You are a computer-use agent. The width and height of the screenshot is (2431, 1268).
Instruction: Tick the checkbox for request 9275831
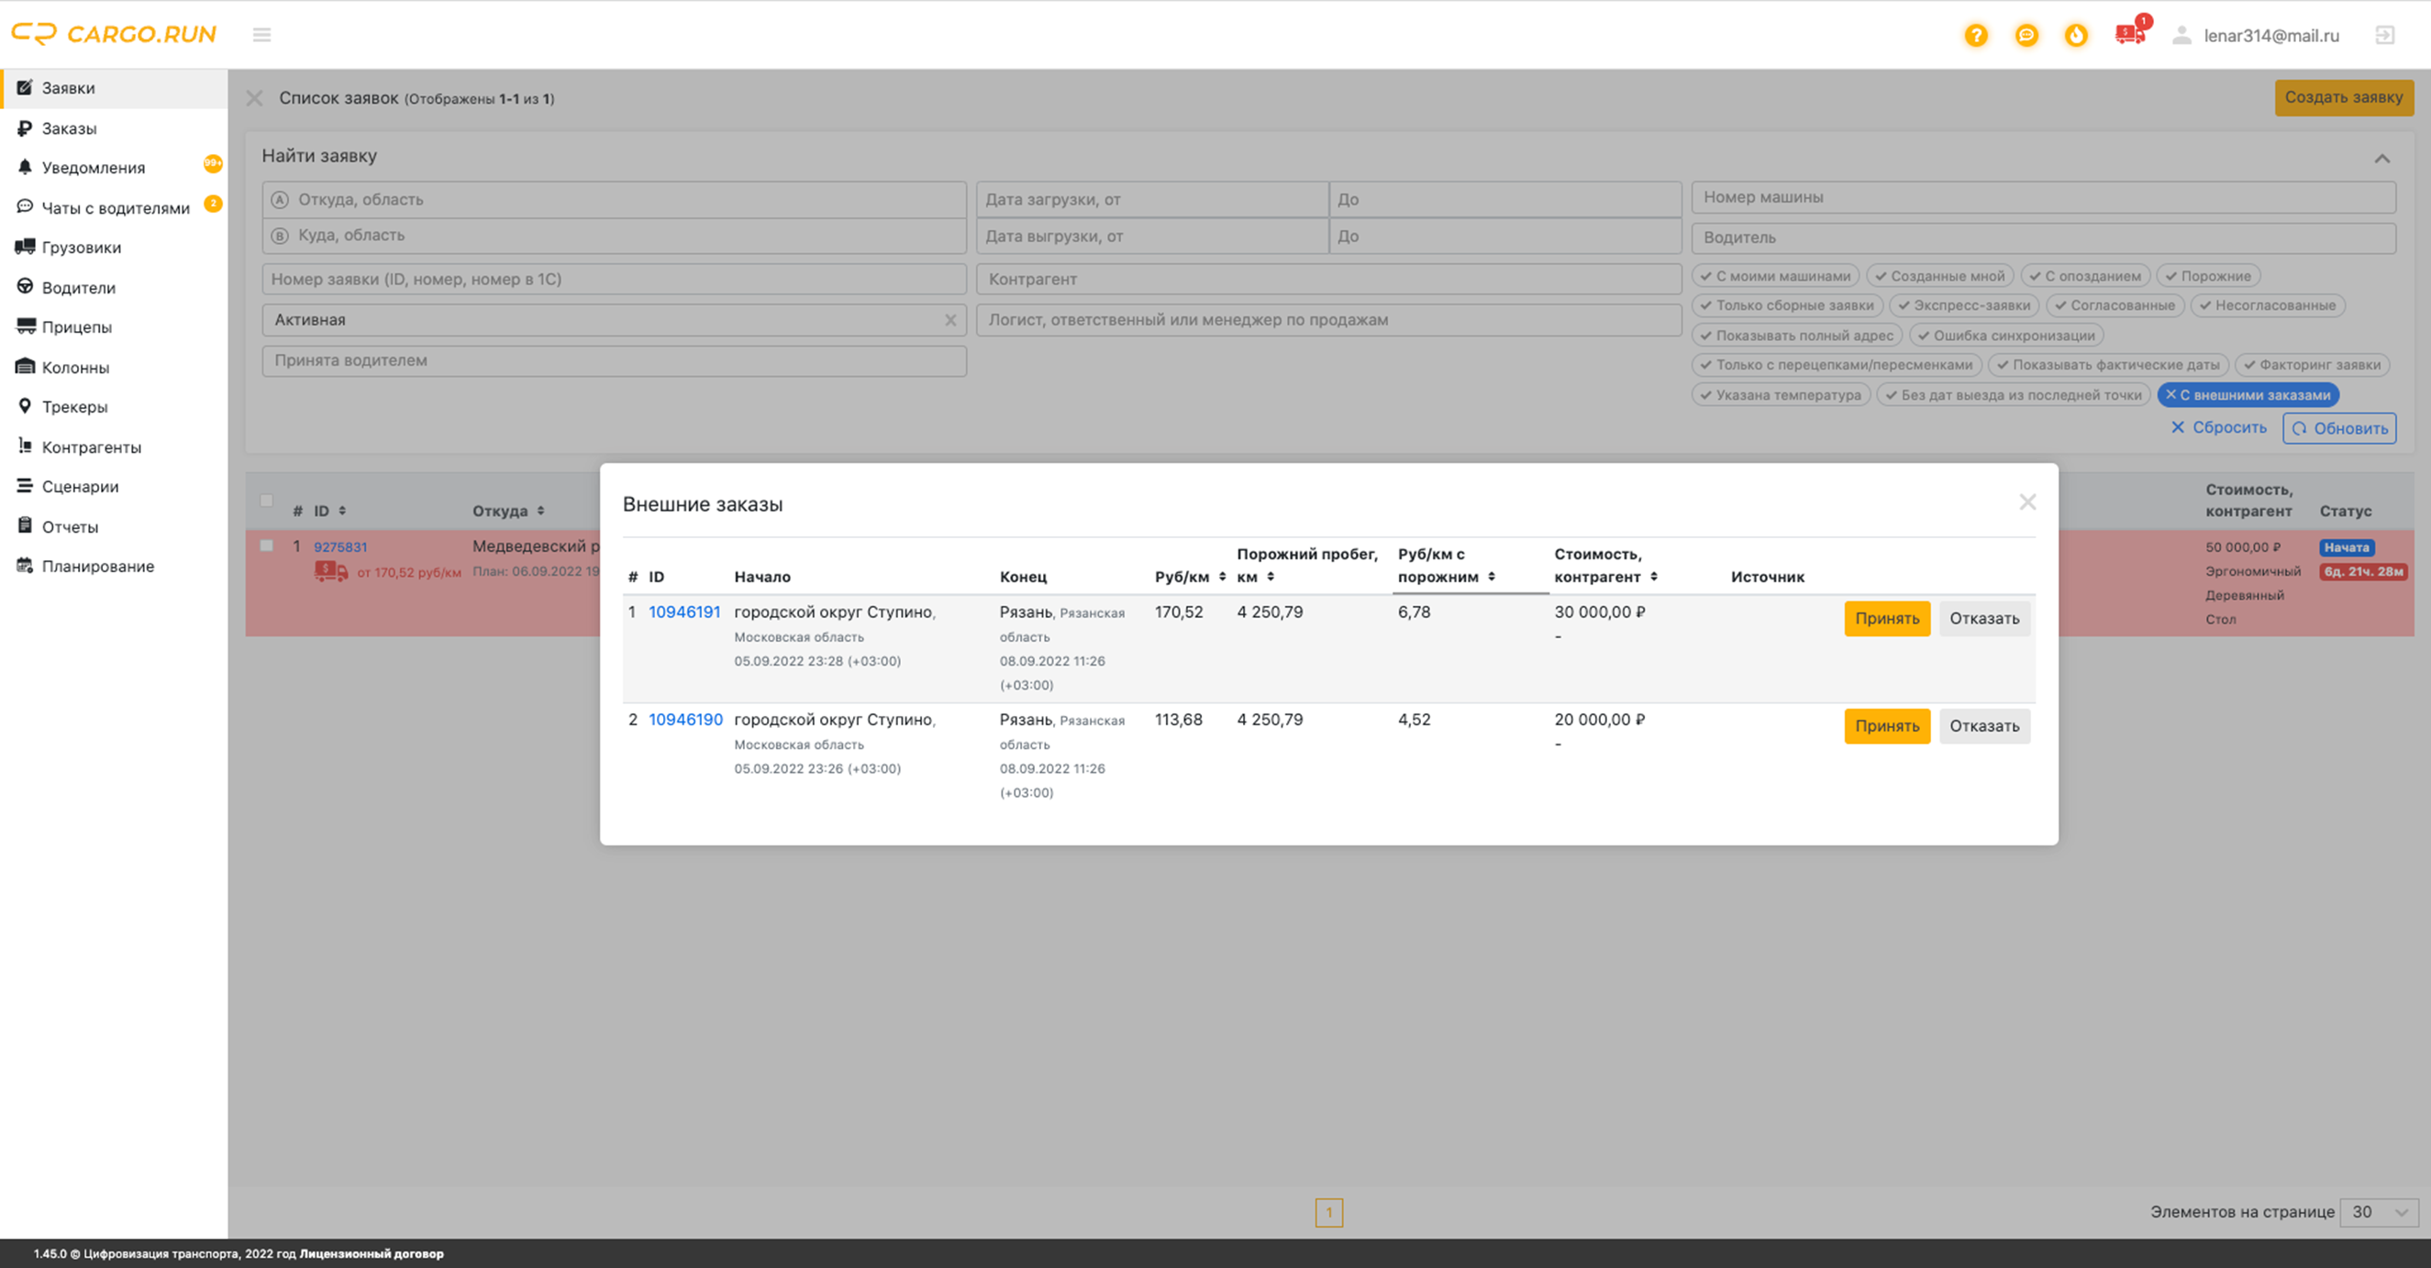pyautogui.click(x=267, y=546)
